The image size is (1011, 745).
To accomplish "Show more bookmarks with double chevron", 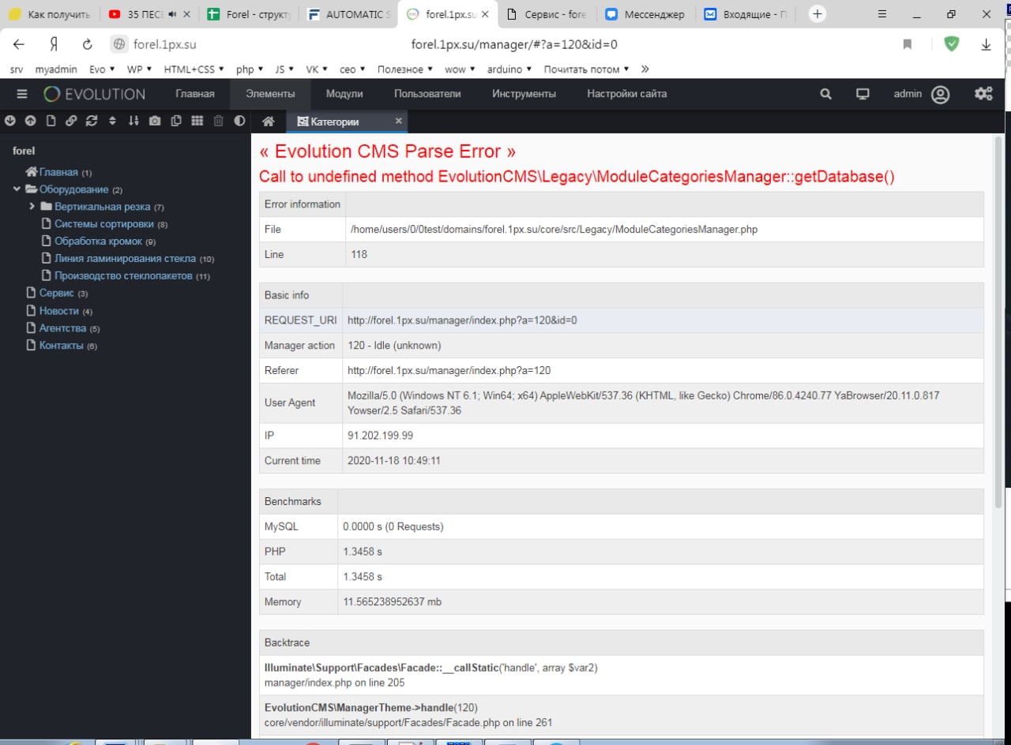I will point(645,69).
